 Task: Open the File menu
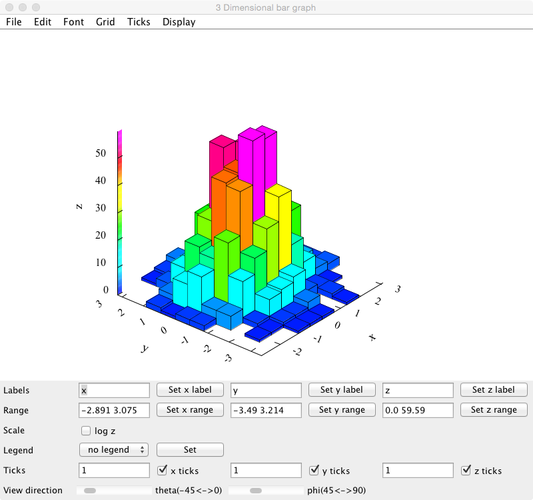13,22
